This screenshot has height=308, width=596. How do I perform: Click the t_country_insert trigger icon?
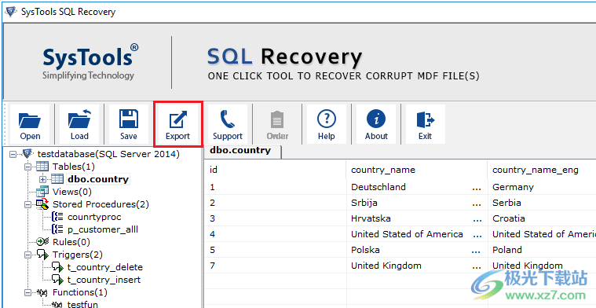click(57, 280)
